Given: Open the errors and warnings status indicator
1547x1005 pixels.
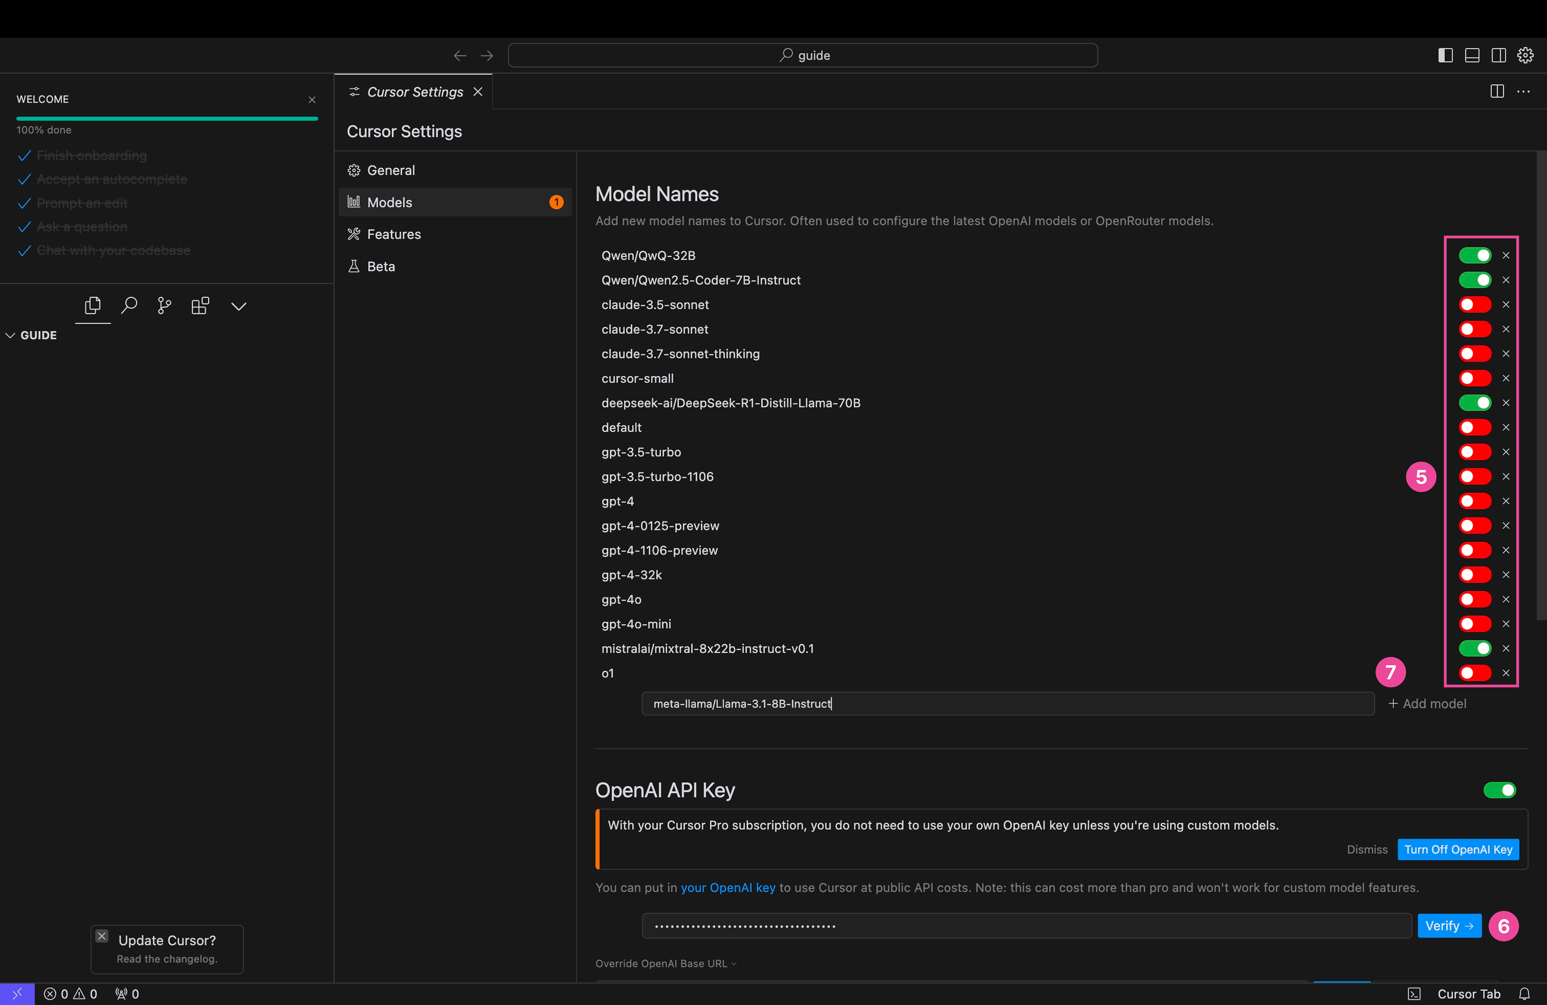Looking at the screenshot, I should (x=70, y=994).
